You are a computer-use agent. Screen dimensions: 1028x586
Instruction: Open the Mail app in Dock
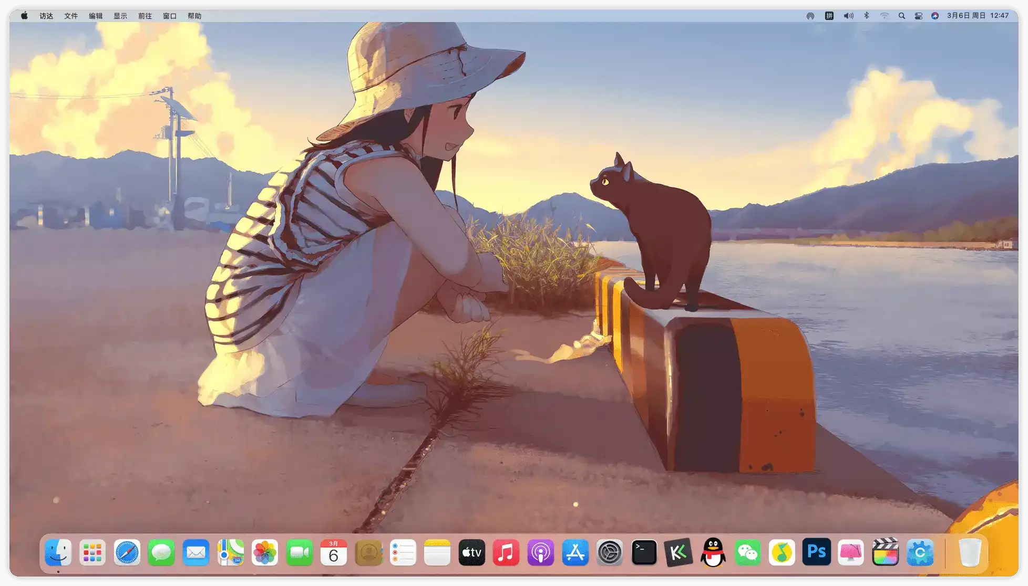pos(196,552)
